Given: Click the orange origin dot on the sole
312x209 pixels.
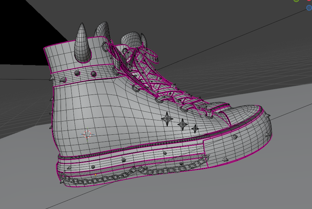Looking at the screenshot, I should coord(96,175).
